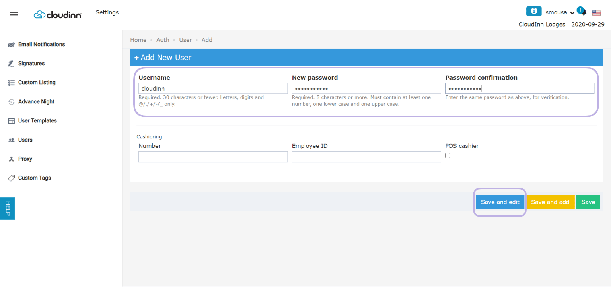611x287 pixels.
Task: Expand the smousa user dropdown
Action: click(560, 12)
